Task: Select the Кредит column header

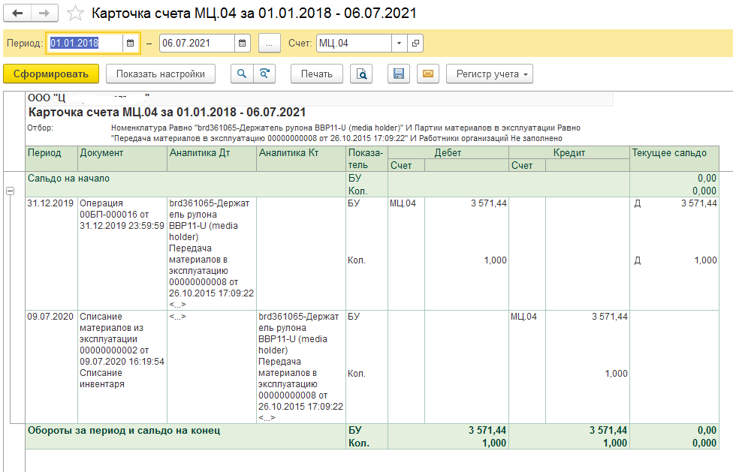Action: coord(569,152)
